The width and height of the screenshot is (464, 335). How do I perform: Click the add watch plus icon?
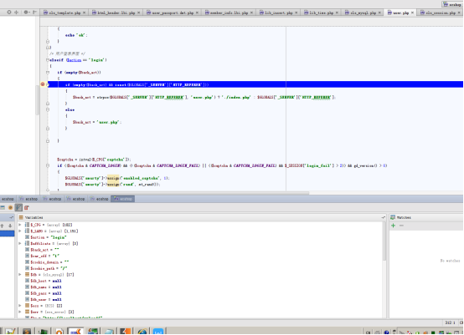point(394,226)
